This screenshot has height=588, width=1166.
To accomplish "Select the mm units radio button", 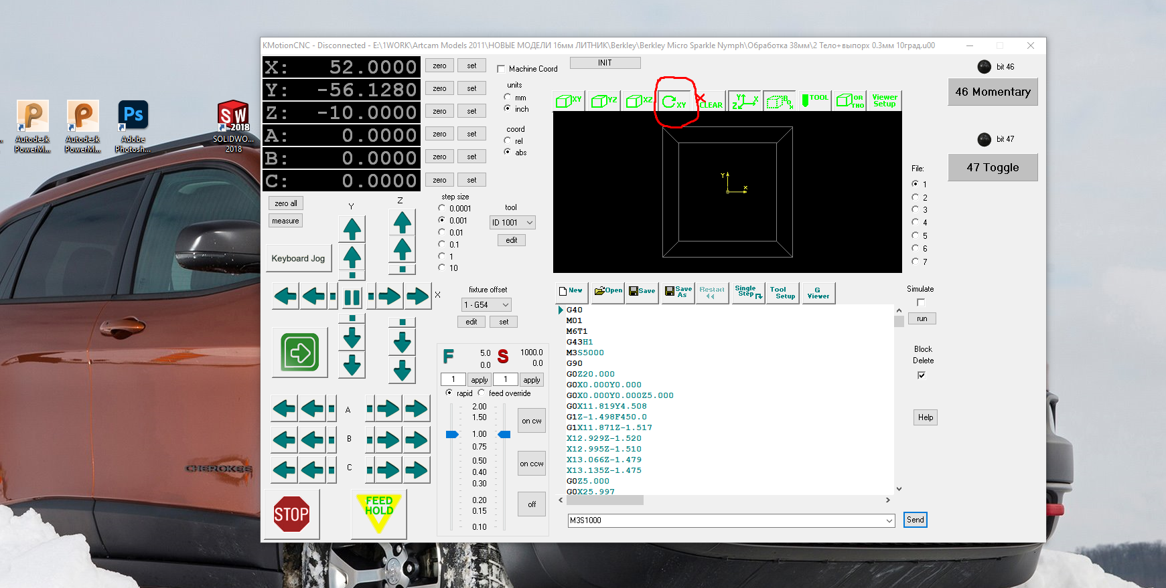I will pos(508,98).
